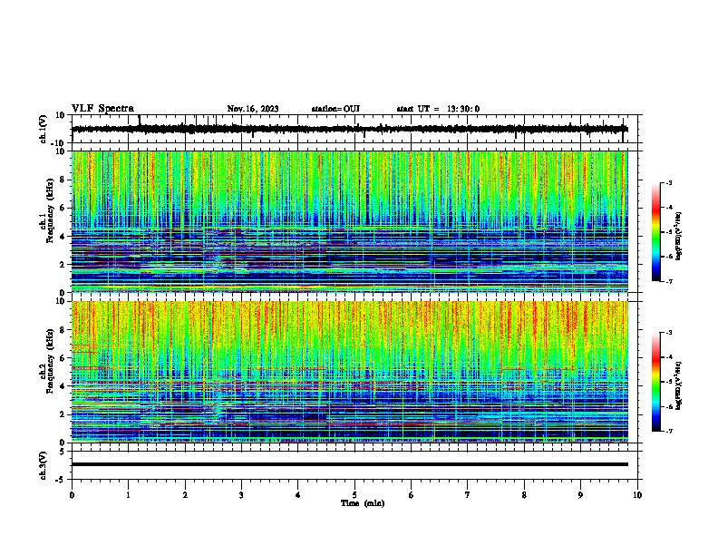The image size is (718, 555).
Task: Click the "Time (min)" axis title
Action: [x=363, y=503]
